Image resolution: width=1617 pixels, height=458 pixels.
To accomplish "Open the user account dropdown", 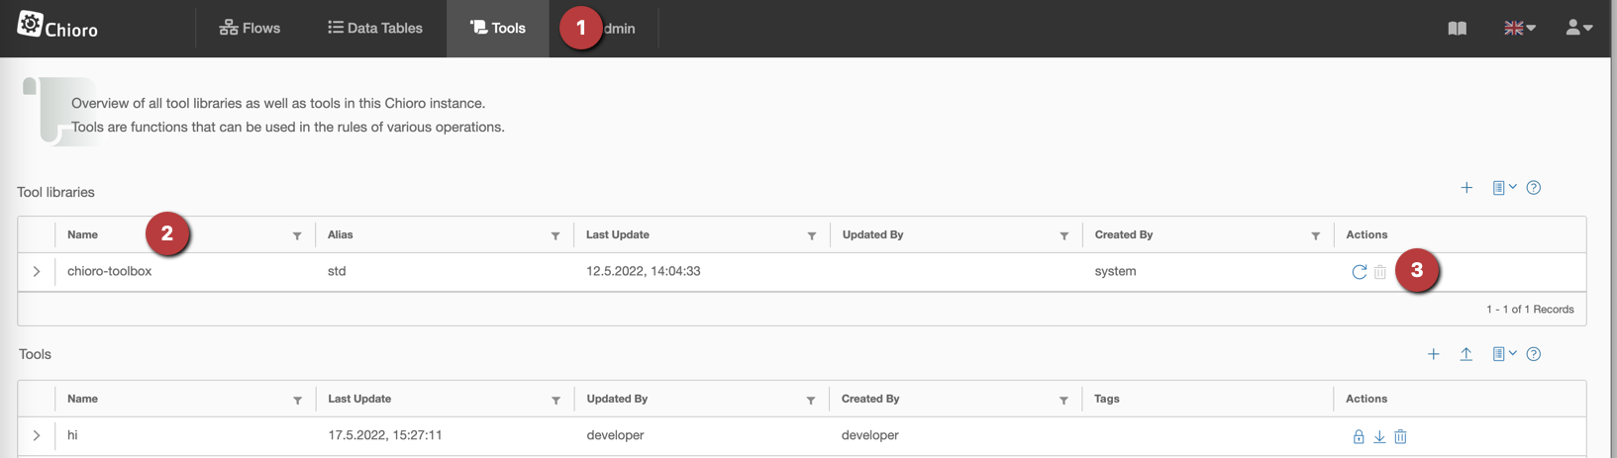I will [x=1578, y=29].
